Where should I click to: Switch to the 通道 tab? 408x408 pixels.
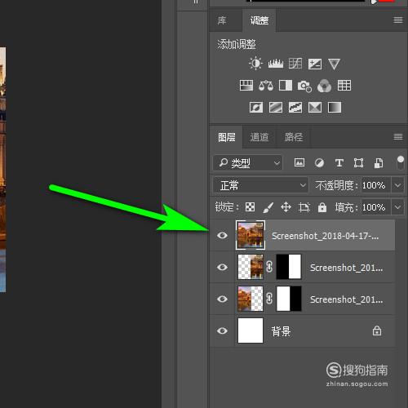(x=259, y=137)
